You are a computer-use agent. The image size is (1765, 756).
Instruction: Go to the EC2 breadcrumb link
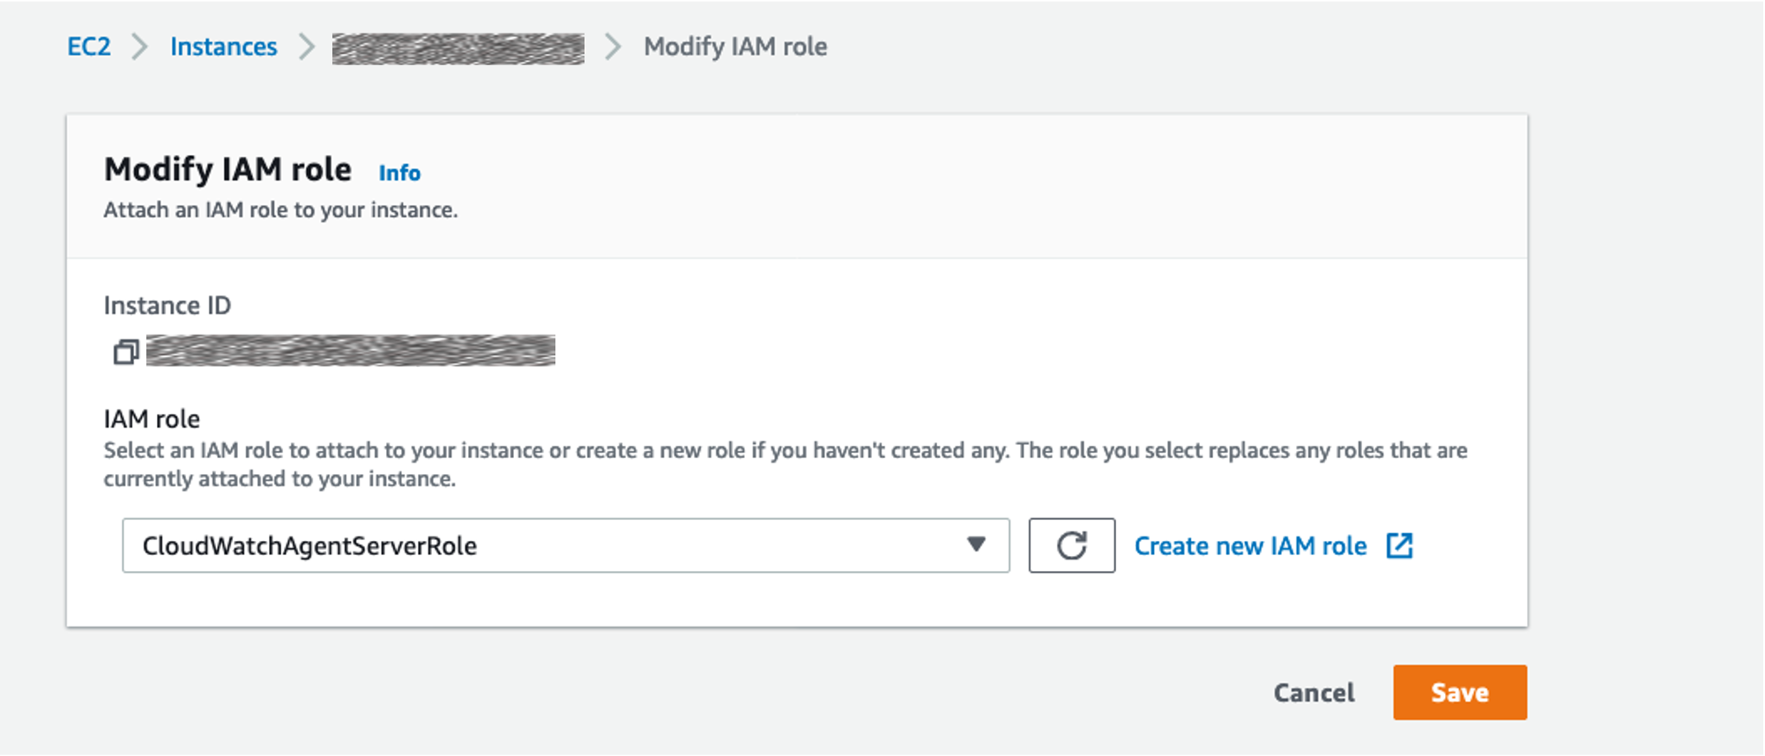[89, 47]
